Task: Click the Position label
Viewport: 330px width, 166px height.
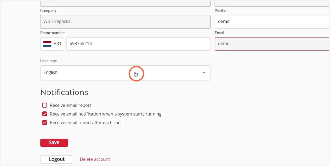Action: pyautogui.click(x=222, y=11)
